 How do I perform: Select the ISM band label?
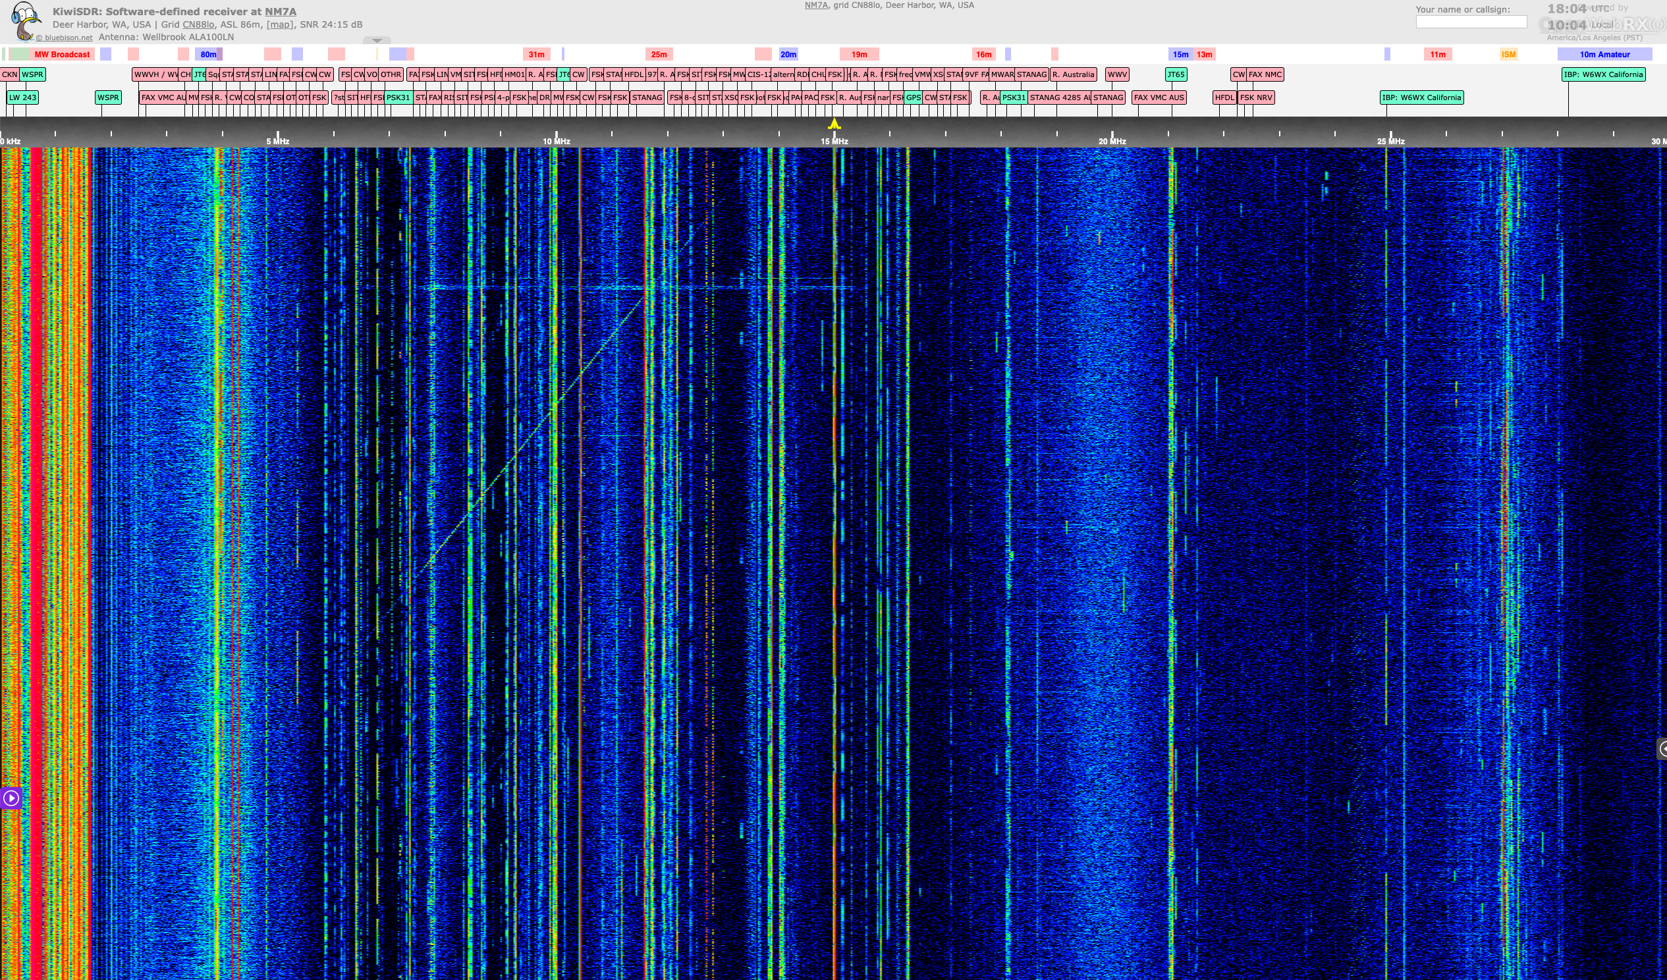(x=1508, y=54)
